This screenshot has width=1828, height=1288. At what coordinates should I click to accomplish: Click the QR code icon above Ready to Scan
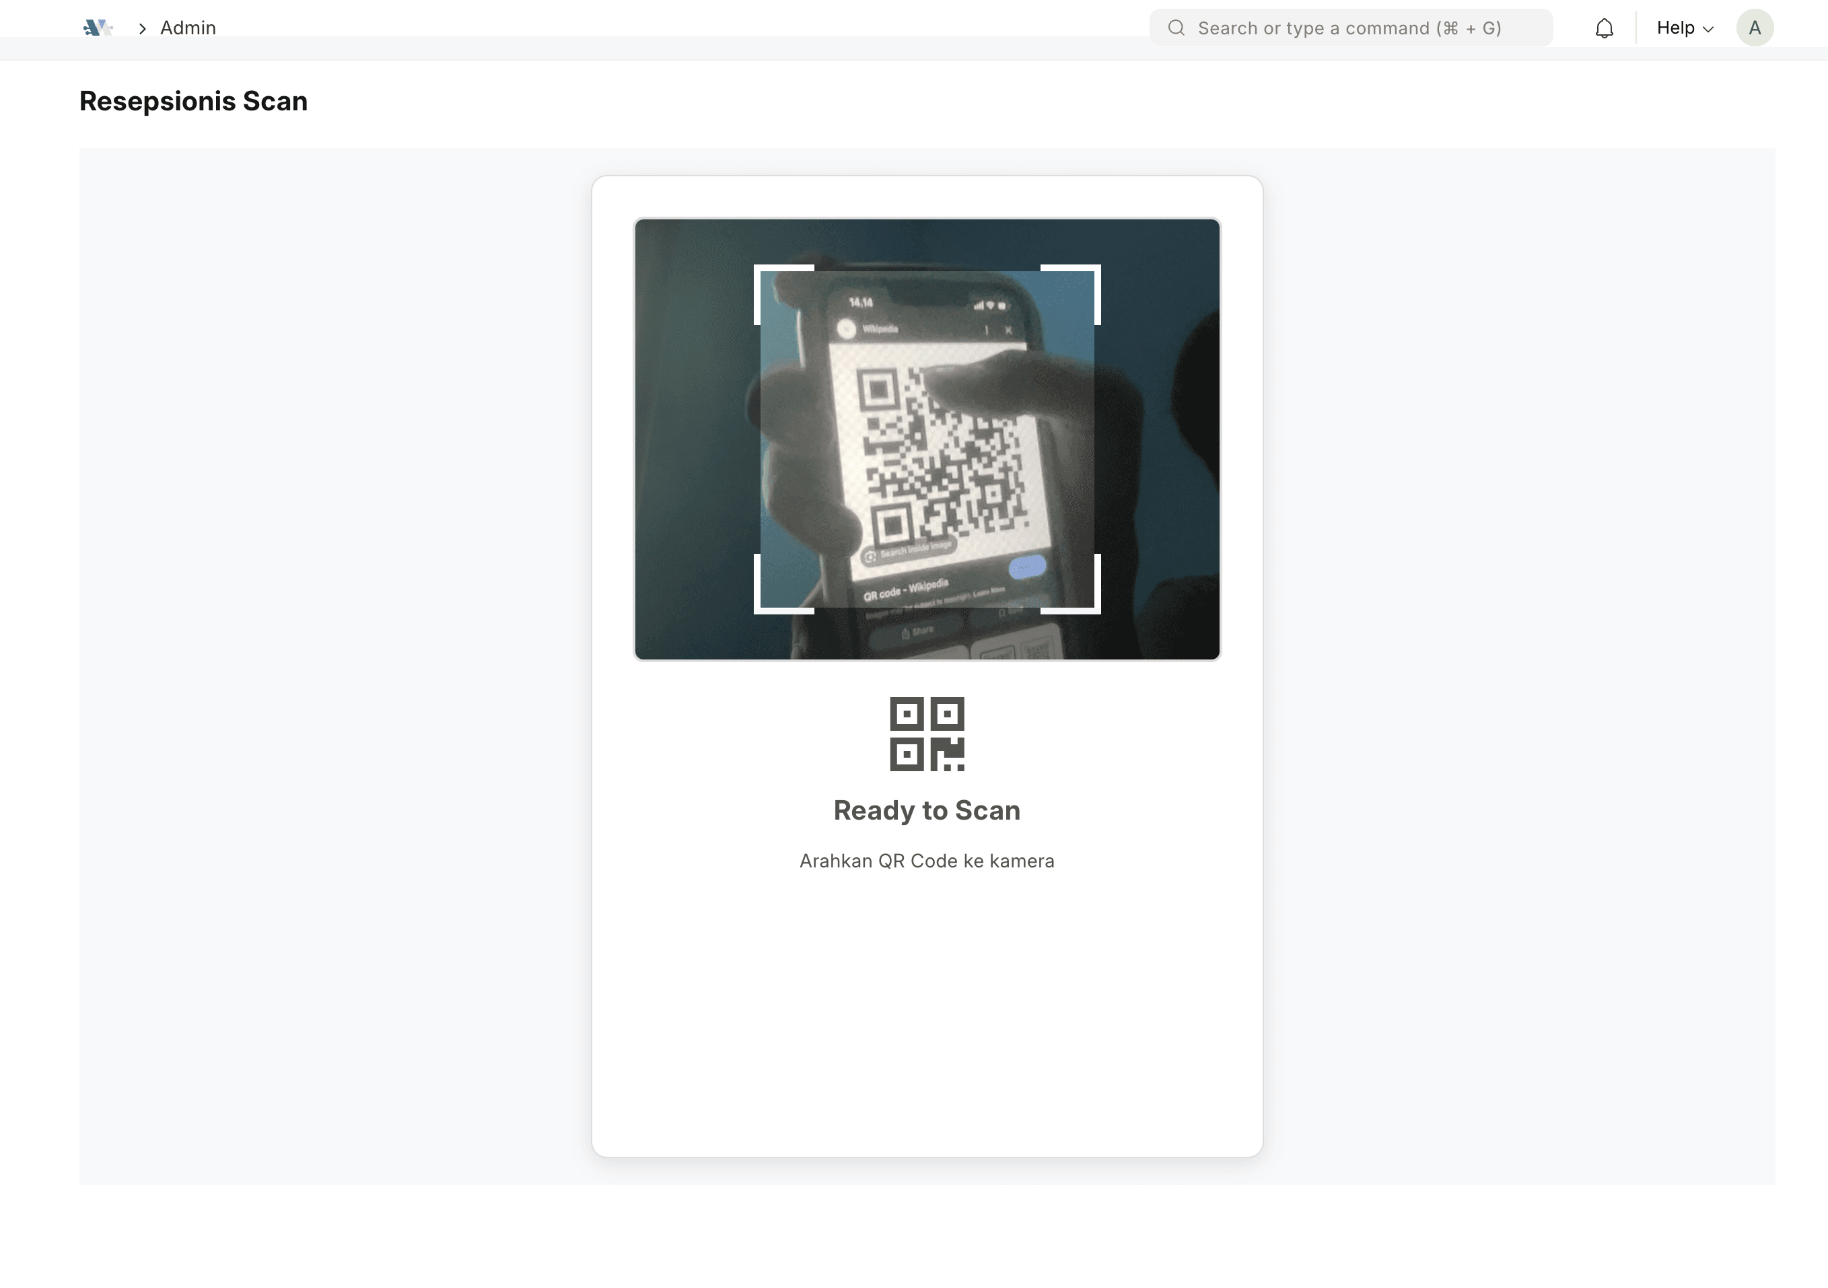coord(927,734)
